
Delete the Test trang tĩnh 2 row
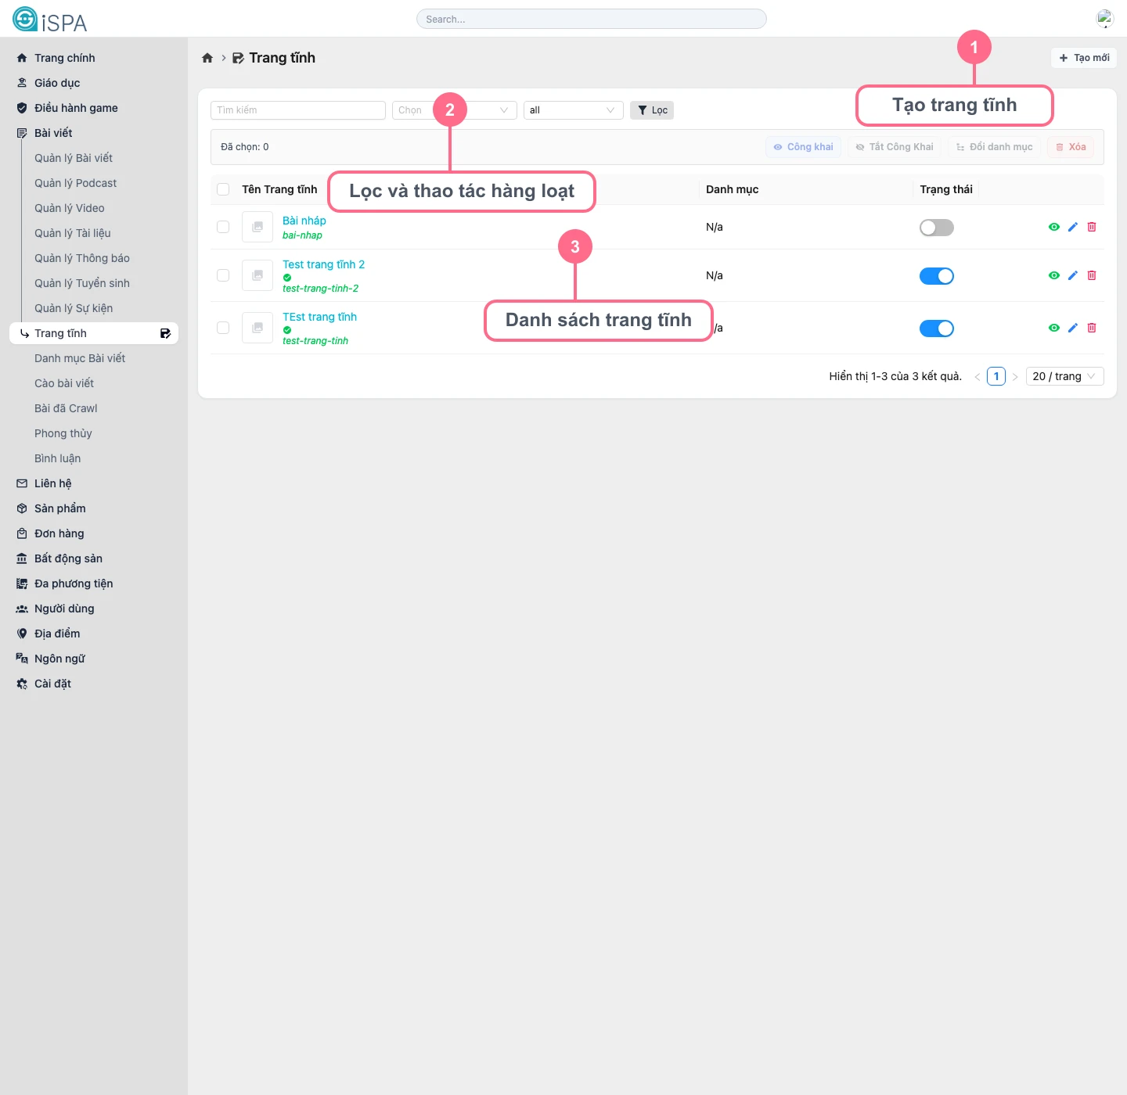pos(1092,275)
